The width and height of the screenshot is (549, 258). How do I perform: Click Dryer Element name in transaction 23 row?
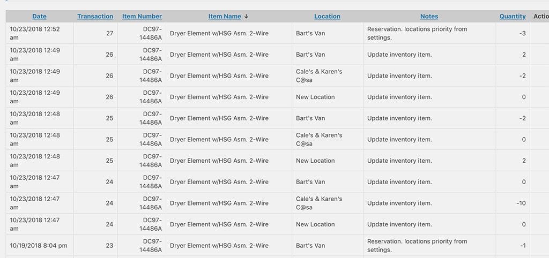point(219,245)
